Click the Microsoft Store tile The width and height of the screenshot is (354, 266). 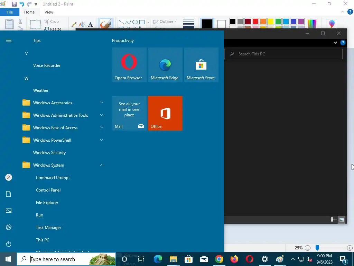[x=201, y=65]
